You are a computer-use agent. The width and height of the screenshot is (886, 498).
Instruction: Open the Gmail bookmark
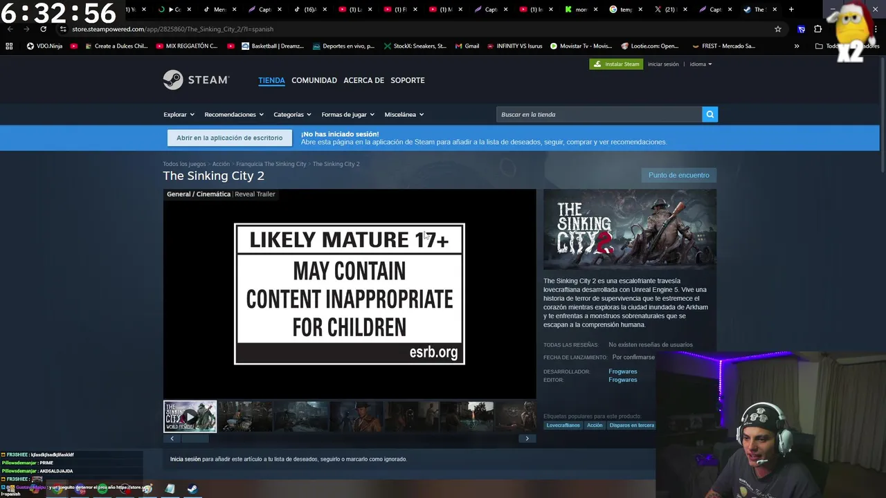pos(467,46)
